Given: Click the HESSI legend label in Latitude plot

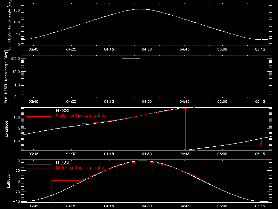Looking at the screenshot, I should [62, 163].
